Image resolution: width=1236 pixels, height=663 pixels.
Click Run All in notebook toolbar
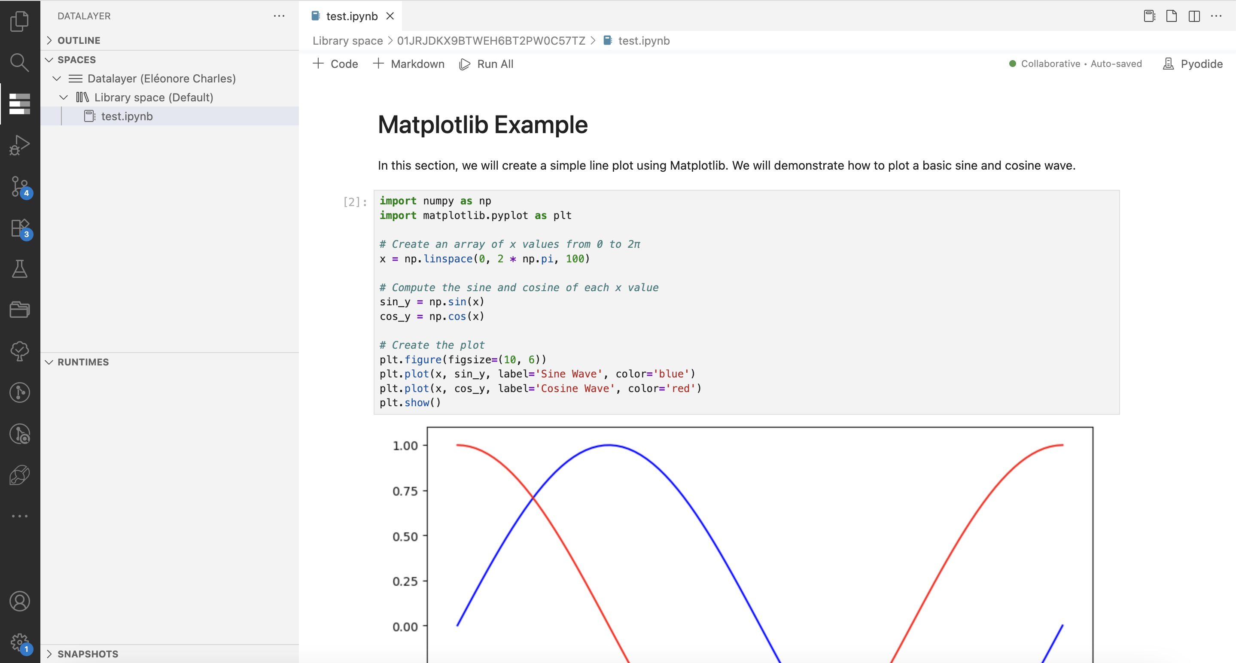pos(487,64)
